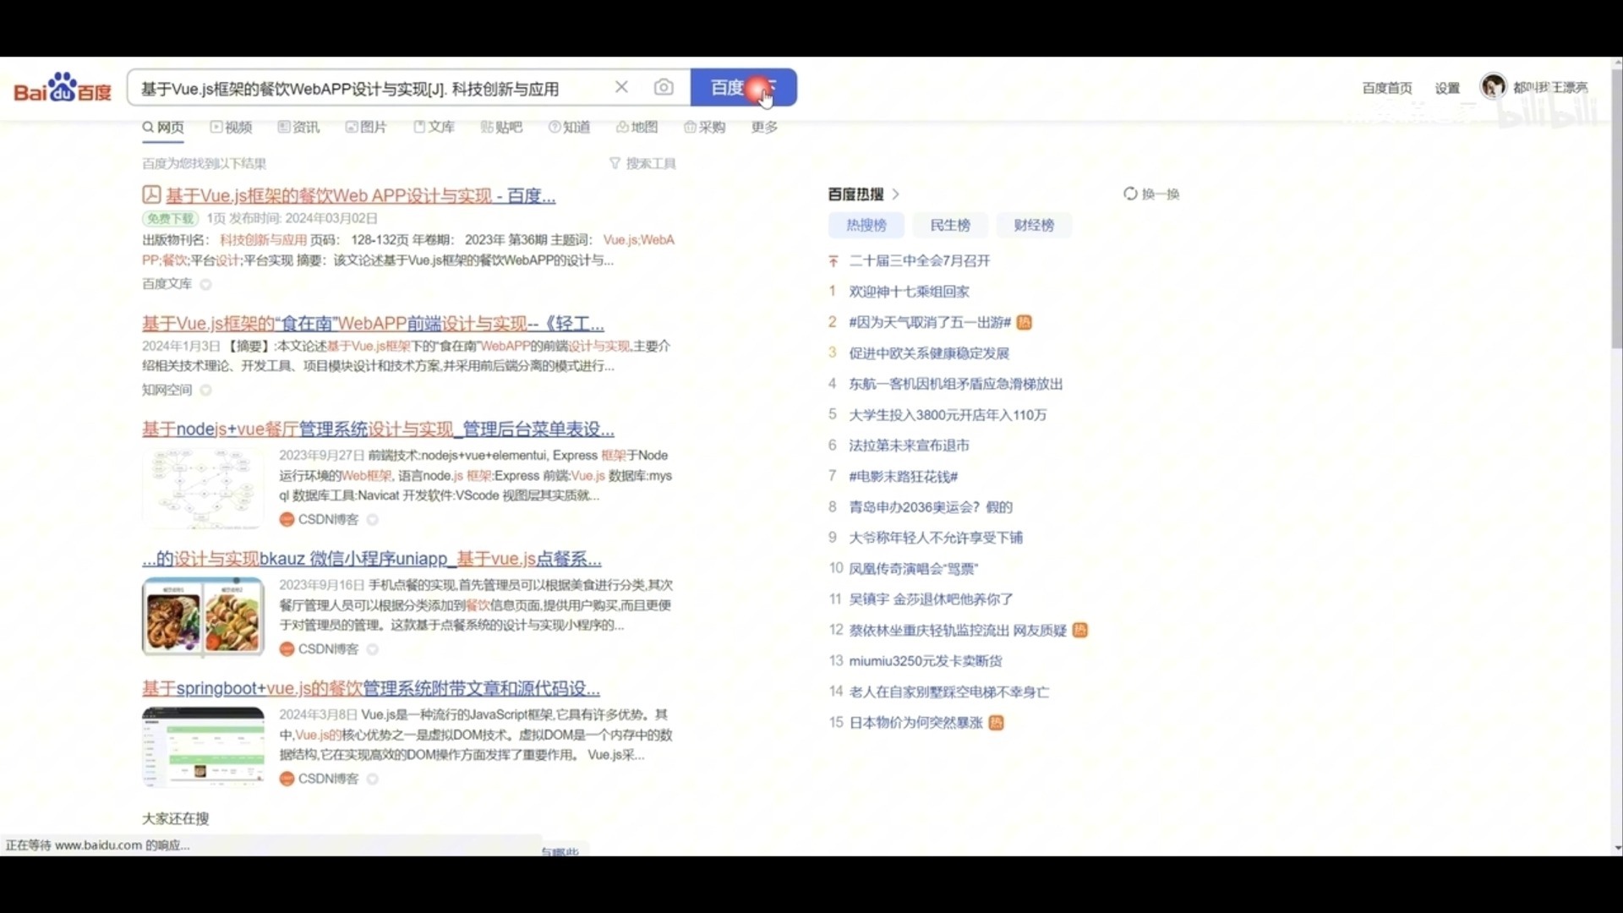Open result 基于nodejs+vue餐厅管理系统设计与实现
The height and width of the screenshot is (913, 1623).
(378, 429)
